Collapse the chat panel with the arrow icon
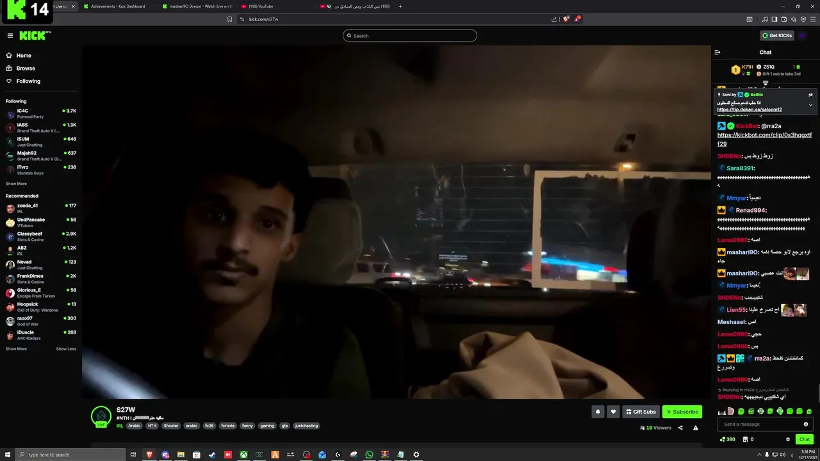Image resolution: width=820 pixels, height=461 pixels. (717, 53)
